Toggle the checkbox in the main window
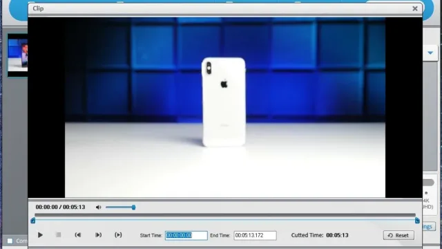 (x=10, y=241)
